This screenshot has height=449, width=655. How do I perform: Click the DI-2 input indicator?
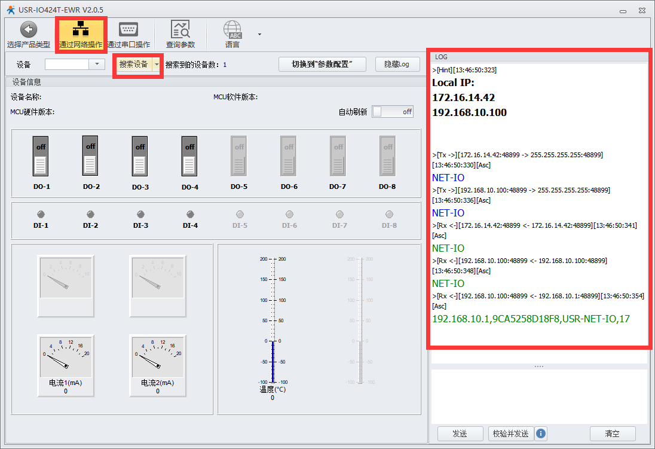(x=90, y=215)
